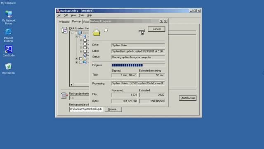Click the Start Backup button
The height and width of the screenshot is (149, 264).
(x=188, y=98)
